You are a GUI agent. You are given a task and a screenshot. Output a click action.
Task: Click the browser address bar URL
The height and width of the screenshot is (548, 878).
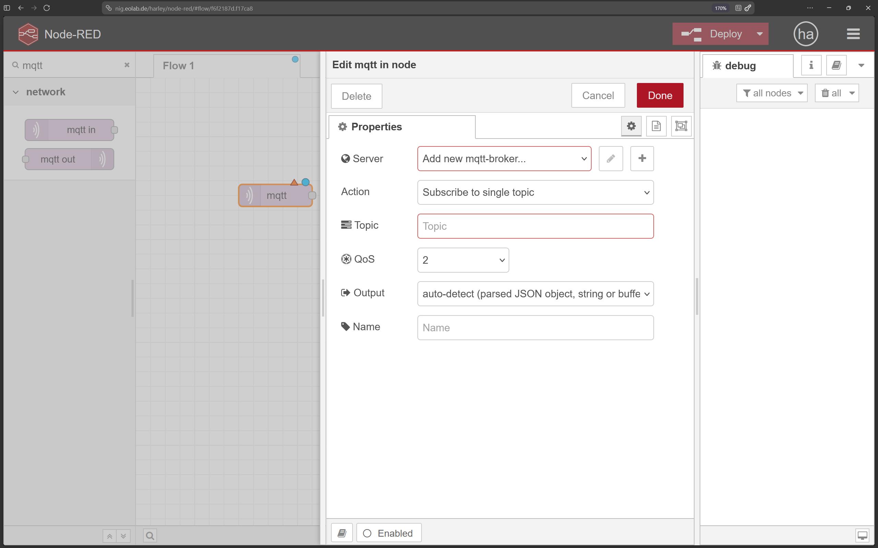184,8
